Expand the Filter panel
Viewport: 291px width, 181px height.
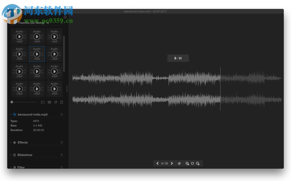click(x=11, y=167)
